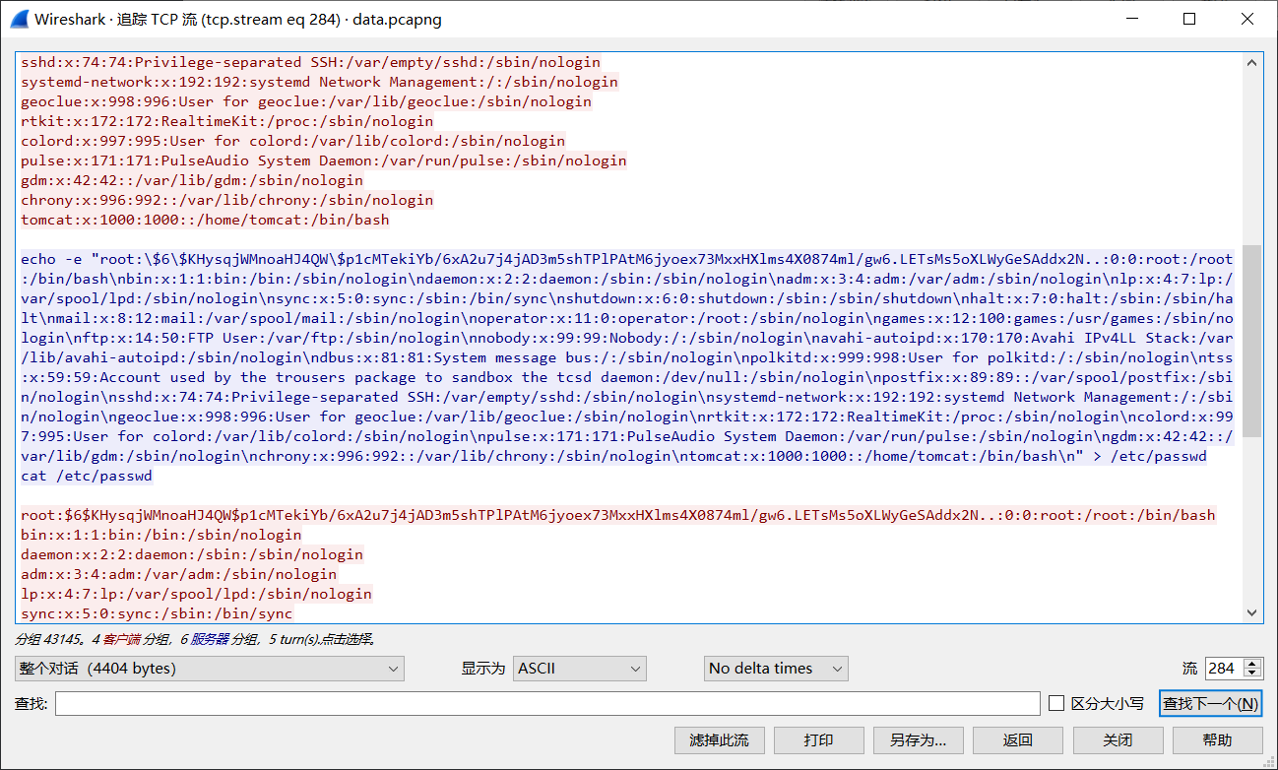
Task: Click the cat /etc/passwd command line
Action: click(x=87, y=476)
